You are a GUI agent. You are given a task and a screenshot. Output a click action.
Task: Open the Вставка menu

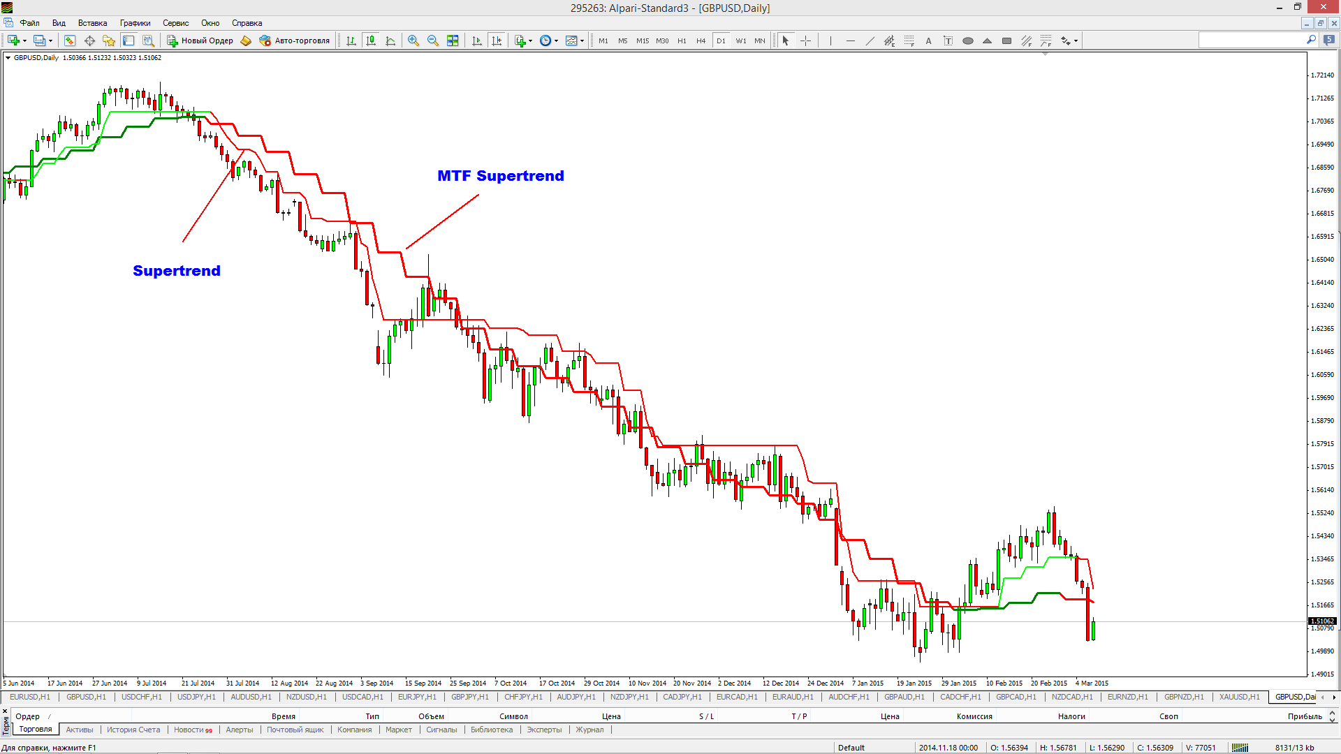[x=92, y=23]
